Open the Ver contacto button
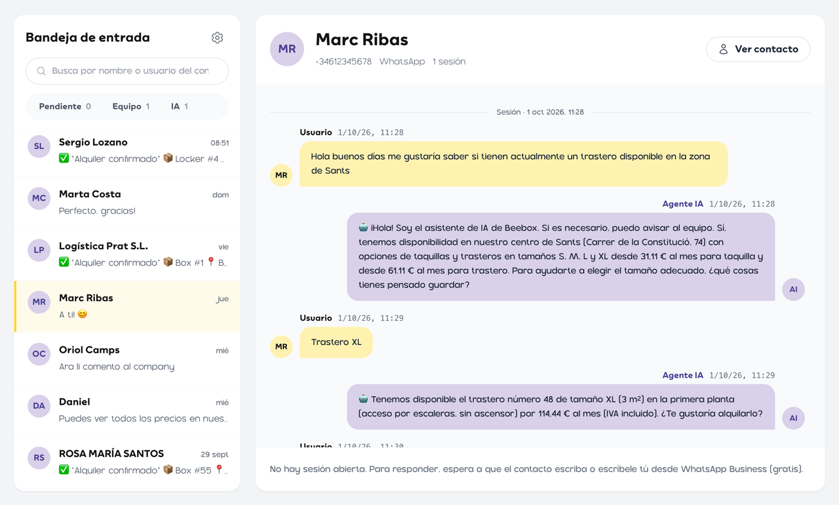839x505 pixels. tap(758, 49)
